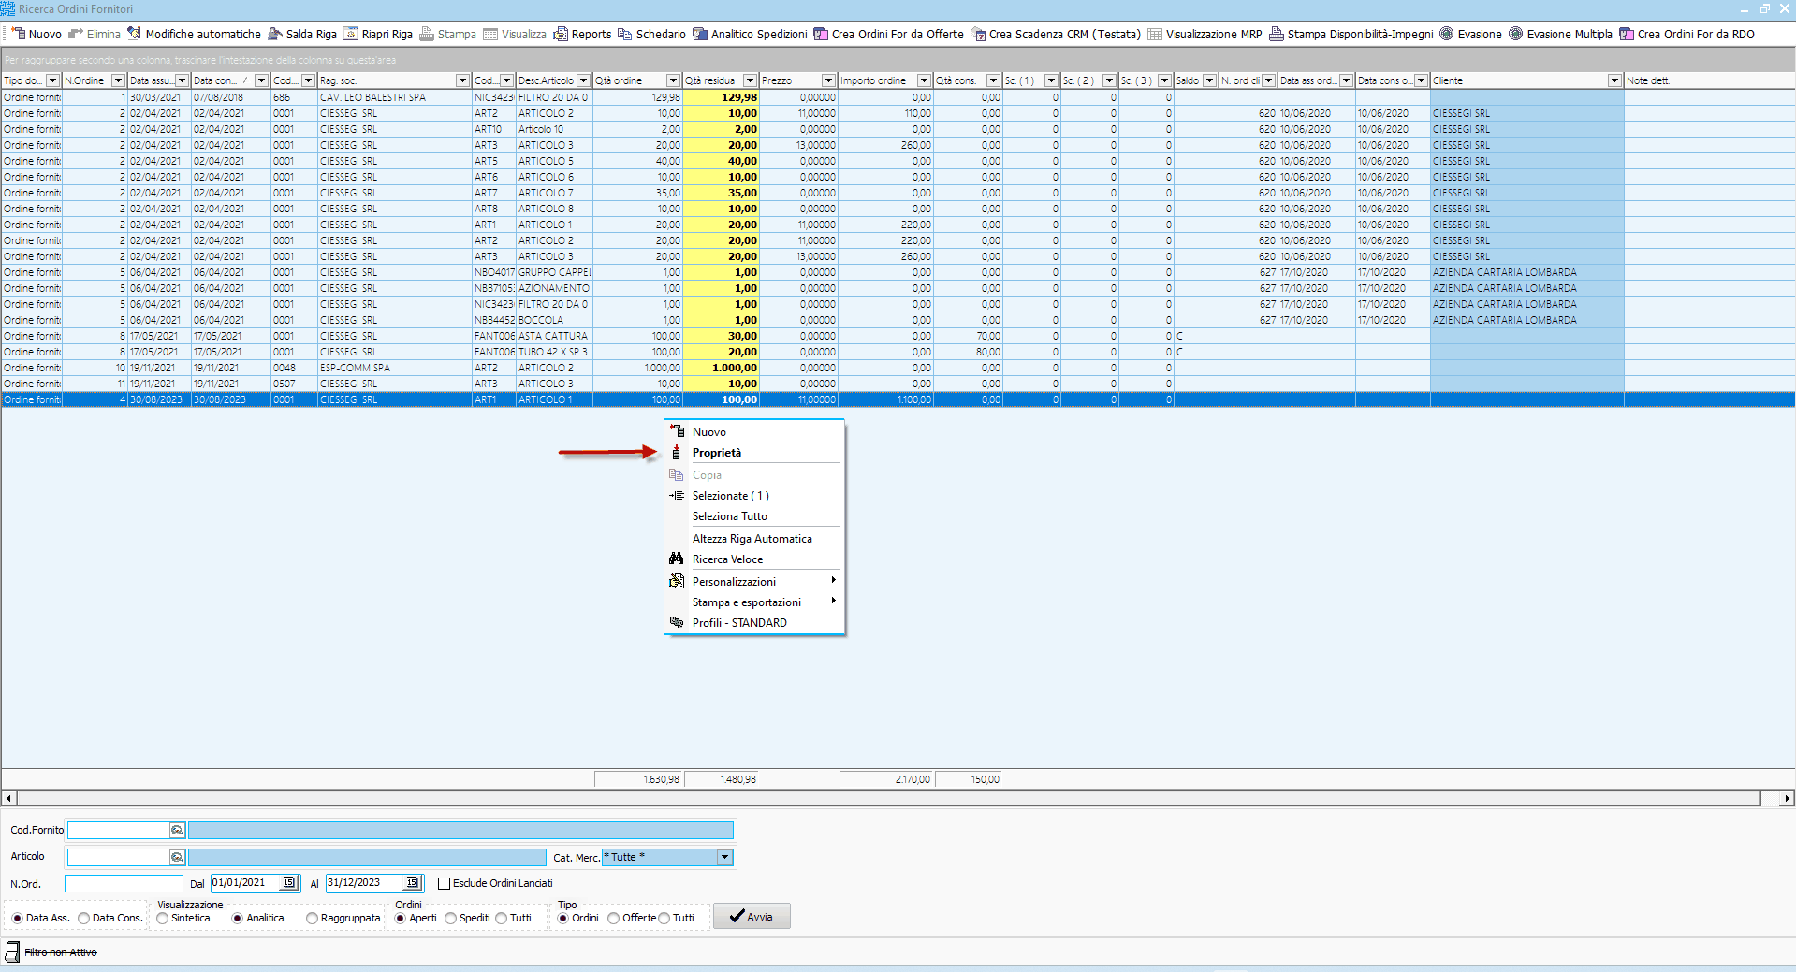1796x972 pixels.
Task: Select Offerte type radio button
Action: coord(613,918)
